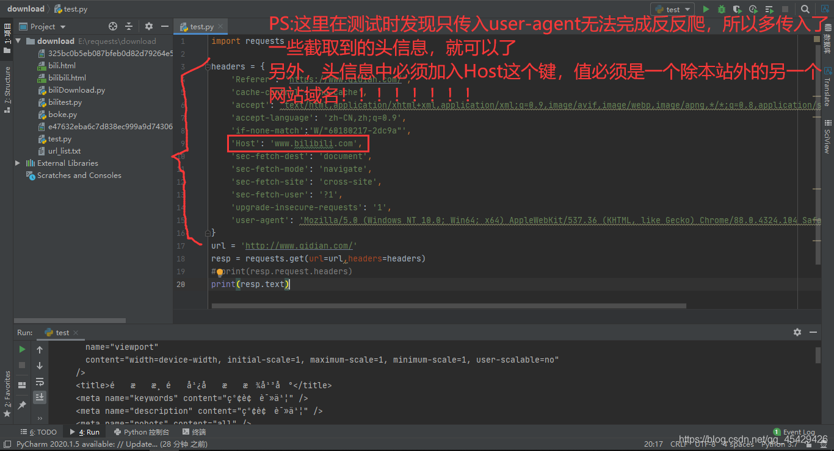The width and height of the screenshot is (834, 451).
Task: Expand External Libraries in Project tree
Action: click(x=18, y=163)
